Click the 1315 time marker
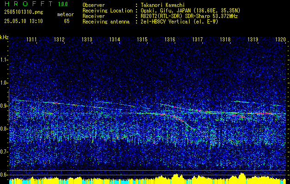This screenshot has height=184, width=290. tap(142, 39)
